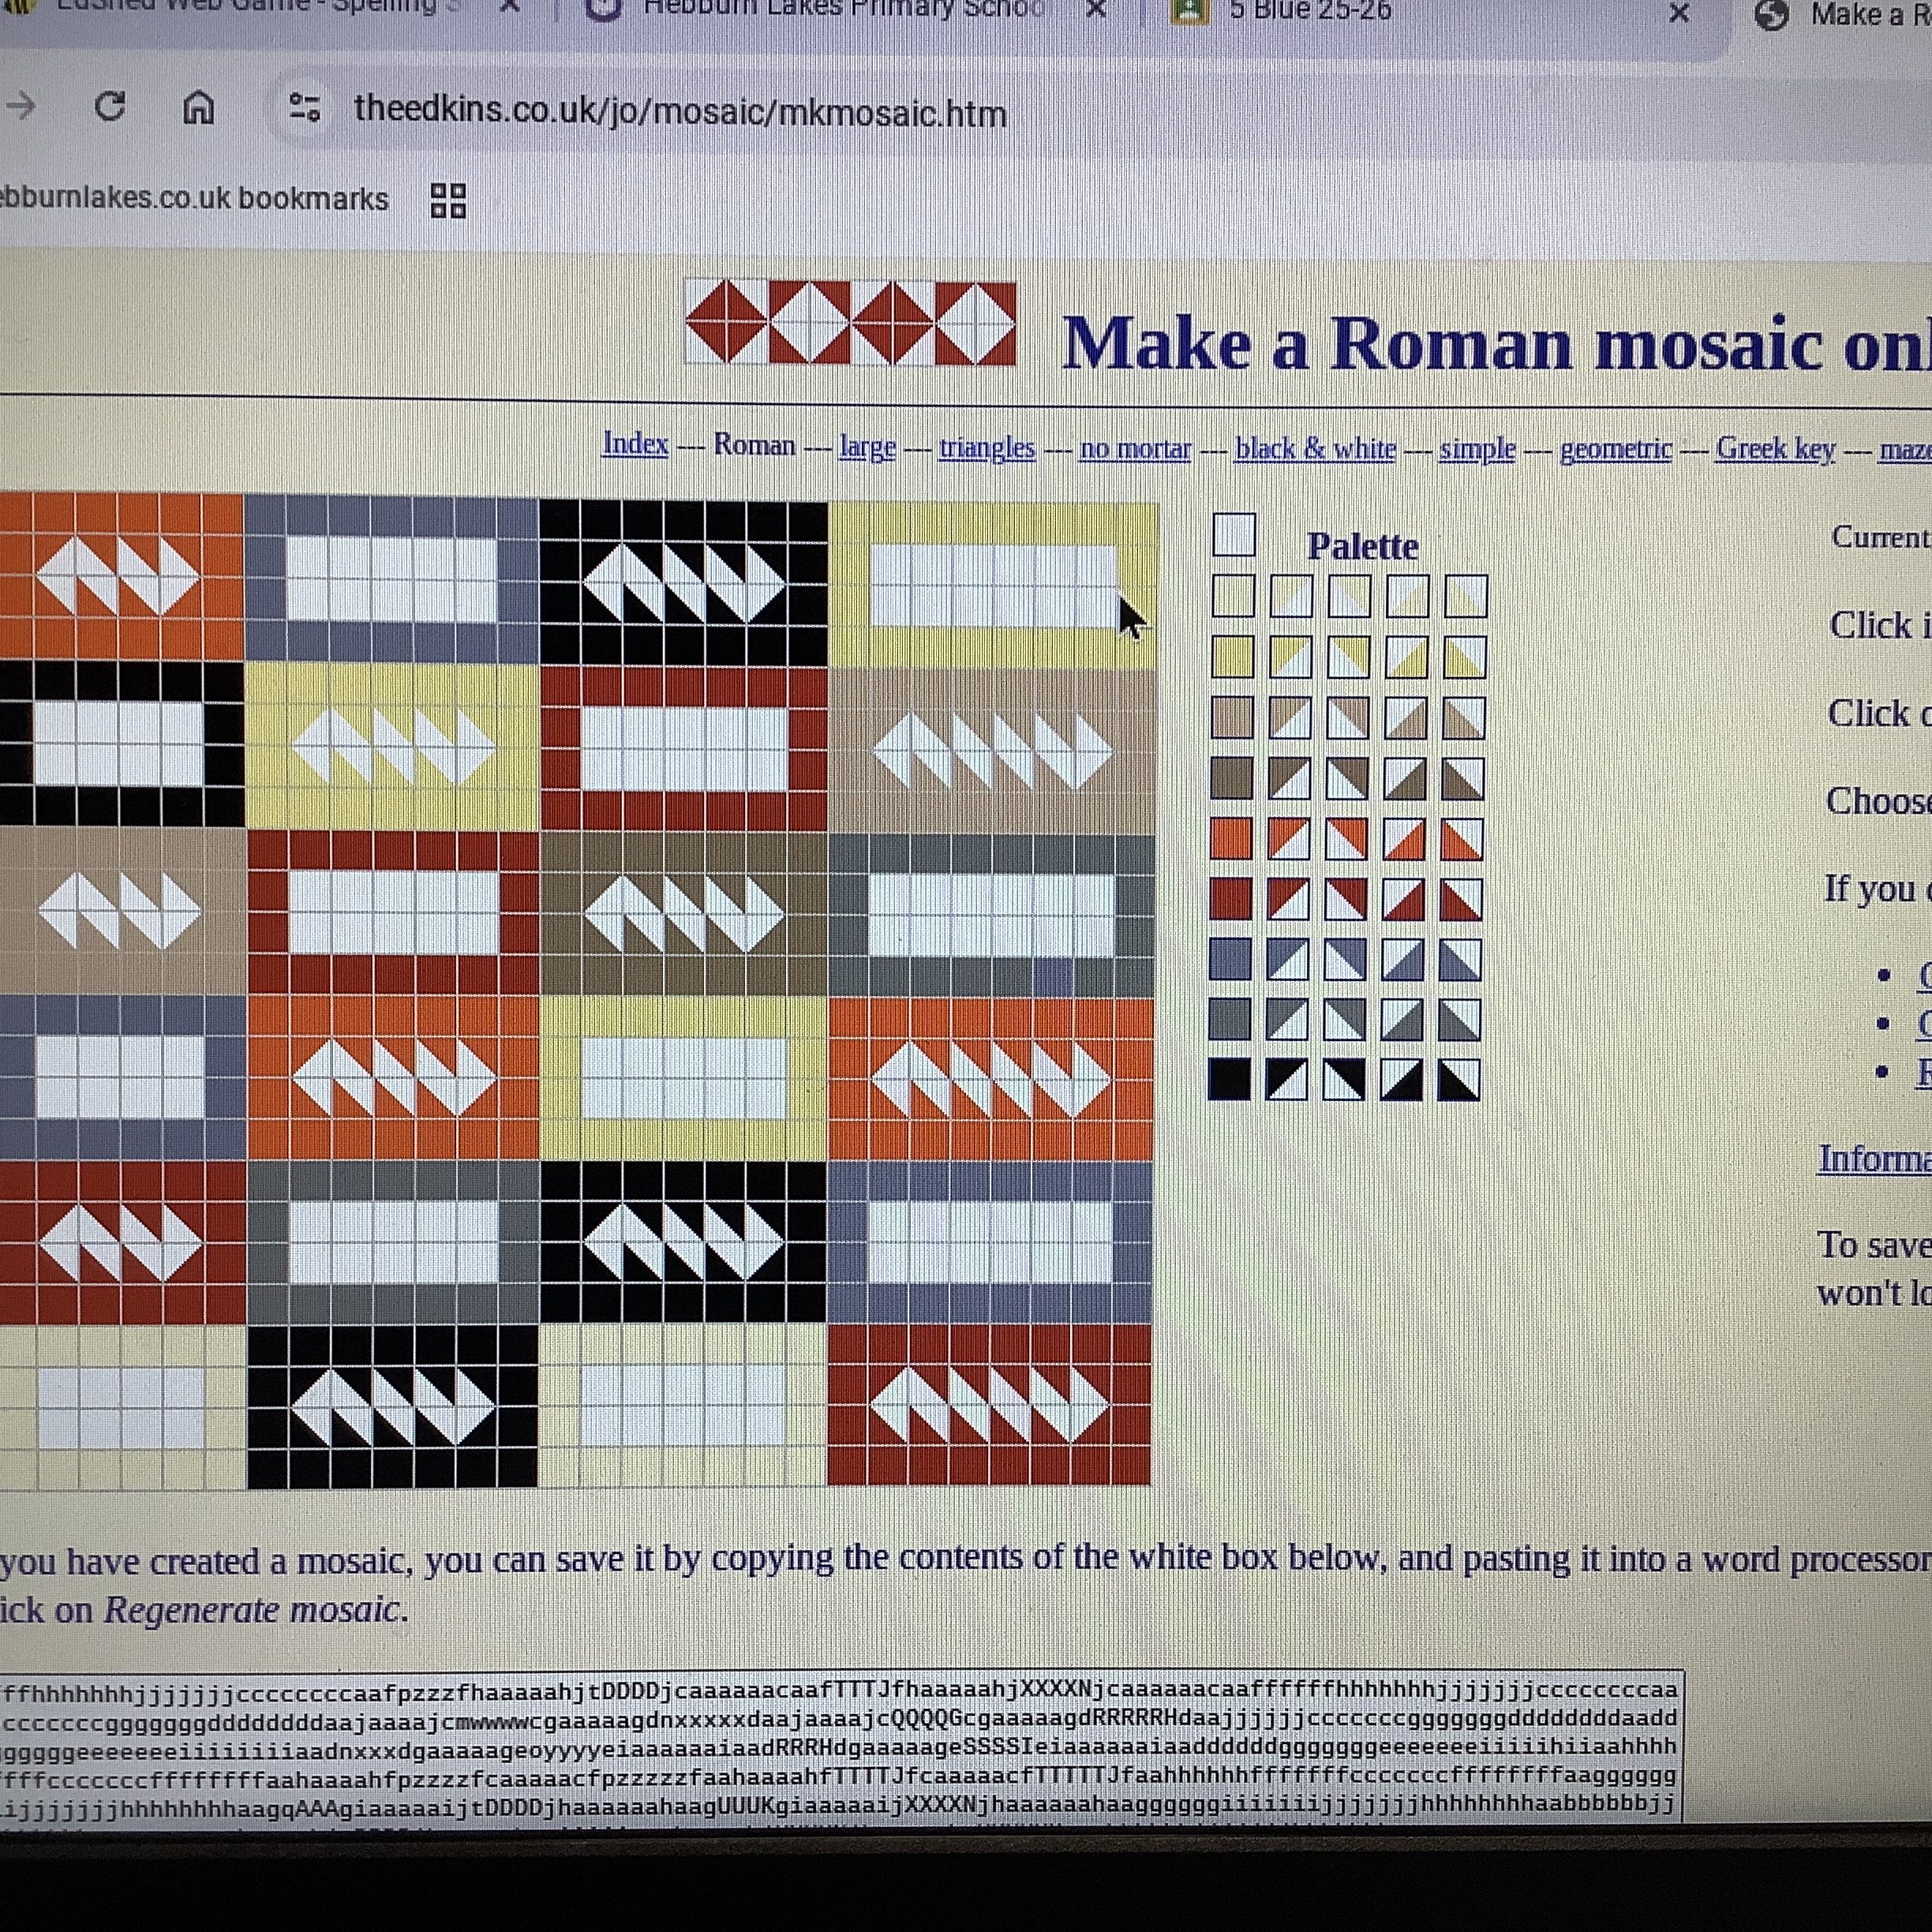Choose the plain white palette tile above Palette grid
Image resolution: width=1932 pixels, height=1932 pixels.
[x=1234, y=535]
